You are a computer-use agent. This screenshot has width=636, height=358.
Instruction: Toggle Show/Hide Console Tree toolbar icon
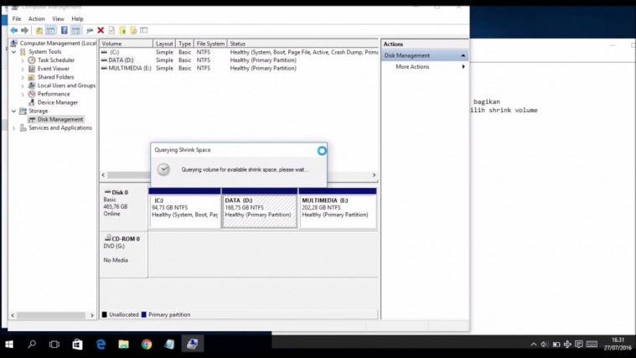(x=50, y=30)
